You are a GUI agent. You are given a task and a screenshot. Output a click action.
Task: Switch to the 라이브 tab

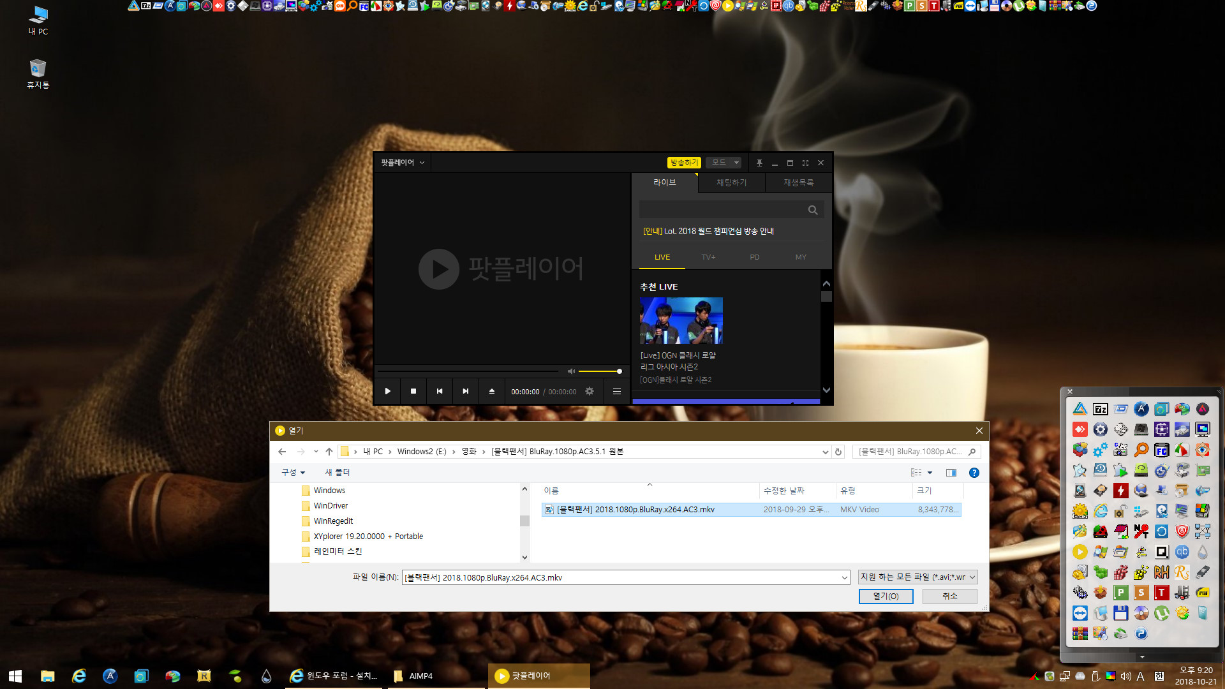(x=665, y=182)
